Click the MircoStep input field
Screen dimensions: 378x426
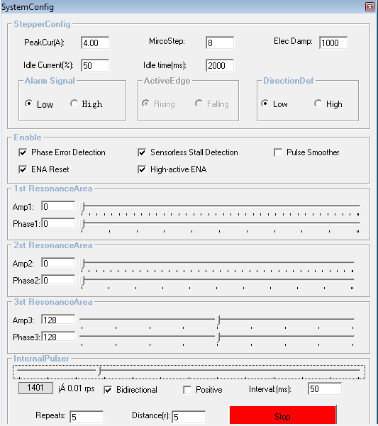(x=220, y=43)
